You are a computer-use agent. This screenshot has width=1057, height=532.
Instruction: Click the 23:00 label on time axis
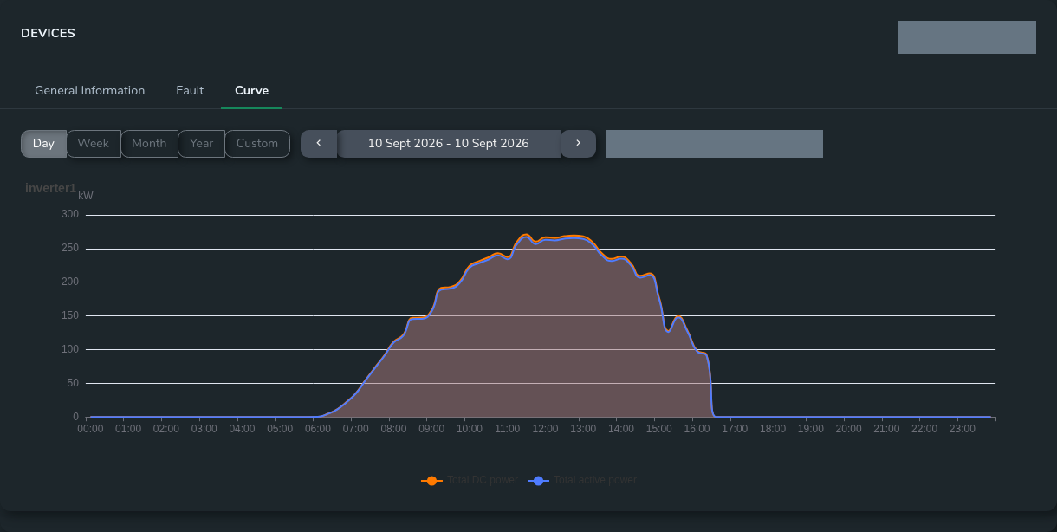tap(963, 429)
